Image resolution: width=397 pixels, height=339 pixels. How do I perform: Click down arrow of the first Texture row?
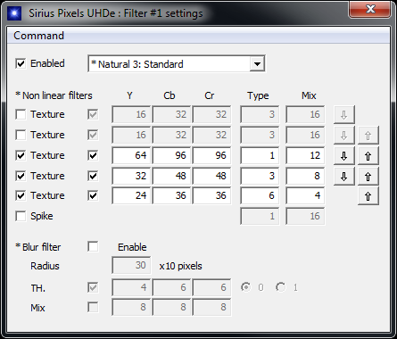click(x=344, y=114)
